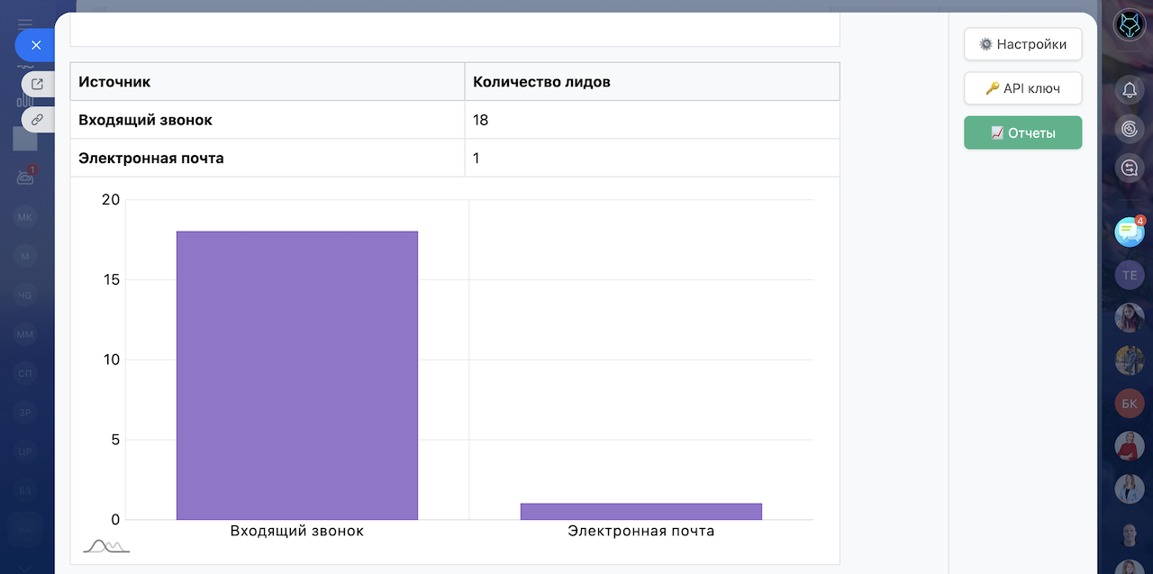1153x574 pixels.
Task: Click the robot icon with red badge
Action: 25,177
